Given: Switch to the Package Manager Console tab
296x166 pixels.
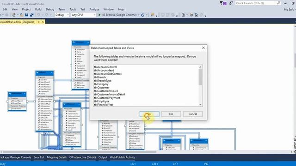Looking at the screenshot, I should [x=15, y=157].
